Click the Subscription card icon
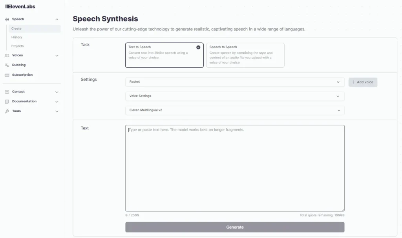Image resolution: width=402 pixels, height=238 pixels. [7, 75]
